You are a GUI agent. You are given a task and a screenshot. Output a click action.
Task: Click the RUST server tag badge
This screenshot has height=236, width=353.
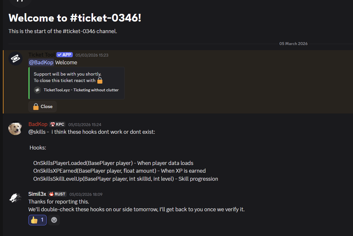57,194
